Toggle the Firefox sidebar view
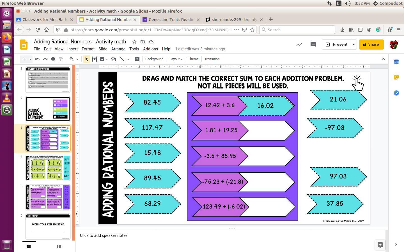 [x=360, y=30]
